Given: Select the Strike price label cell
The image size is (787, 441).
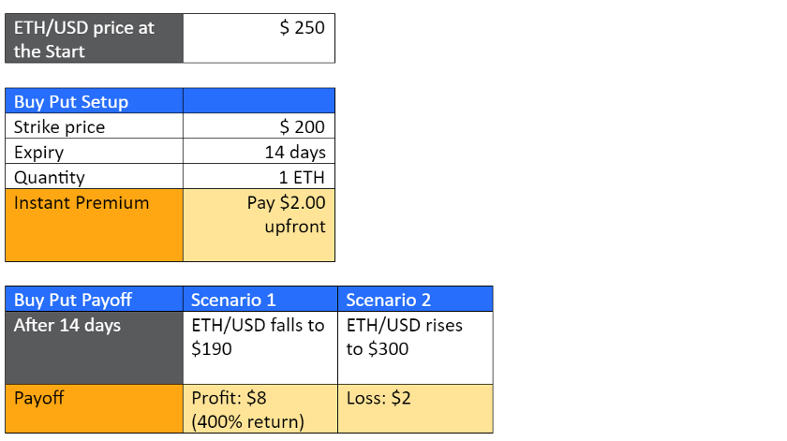Looking at the screenshot, I should 94,126.
